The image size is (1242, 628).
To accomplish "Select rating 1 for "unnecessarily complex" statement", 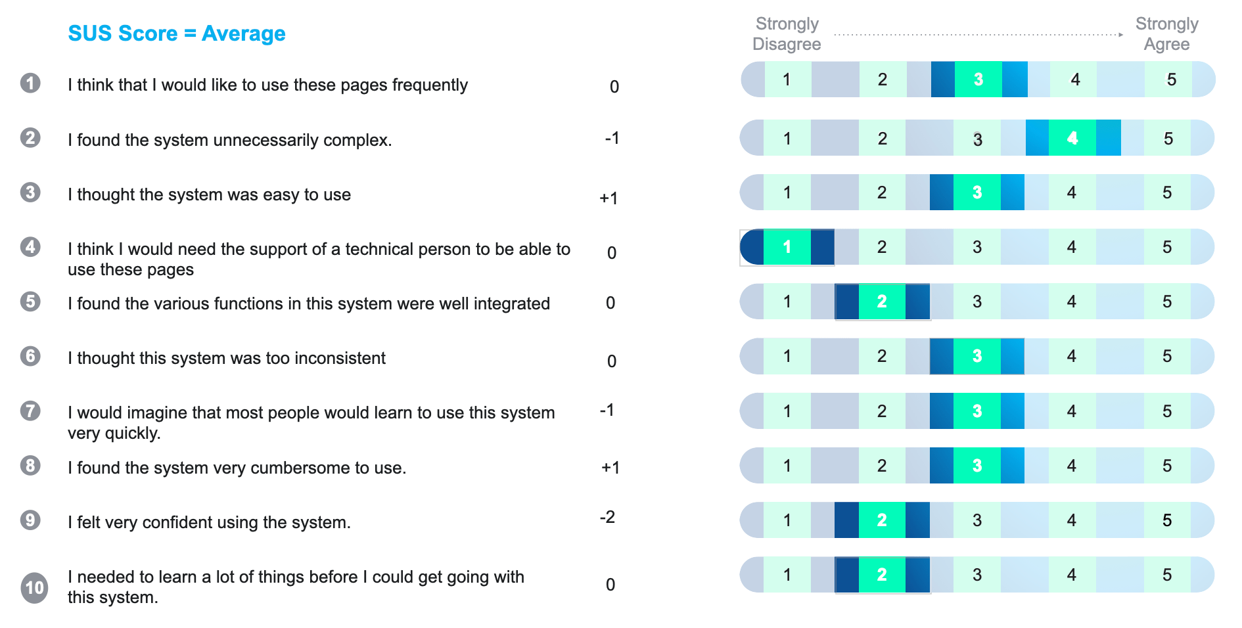I will coord(787,139).
